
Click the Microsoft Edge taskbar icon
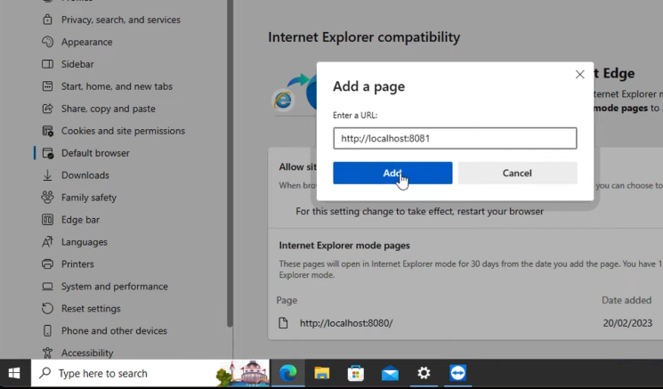click(288, 373)
